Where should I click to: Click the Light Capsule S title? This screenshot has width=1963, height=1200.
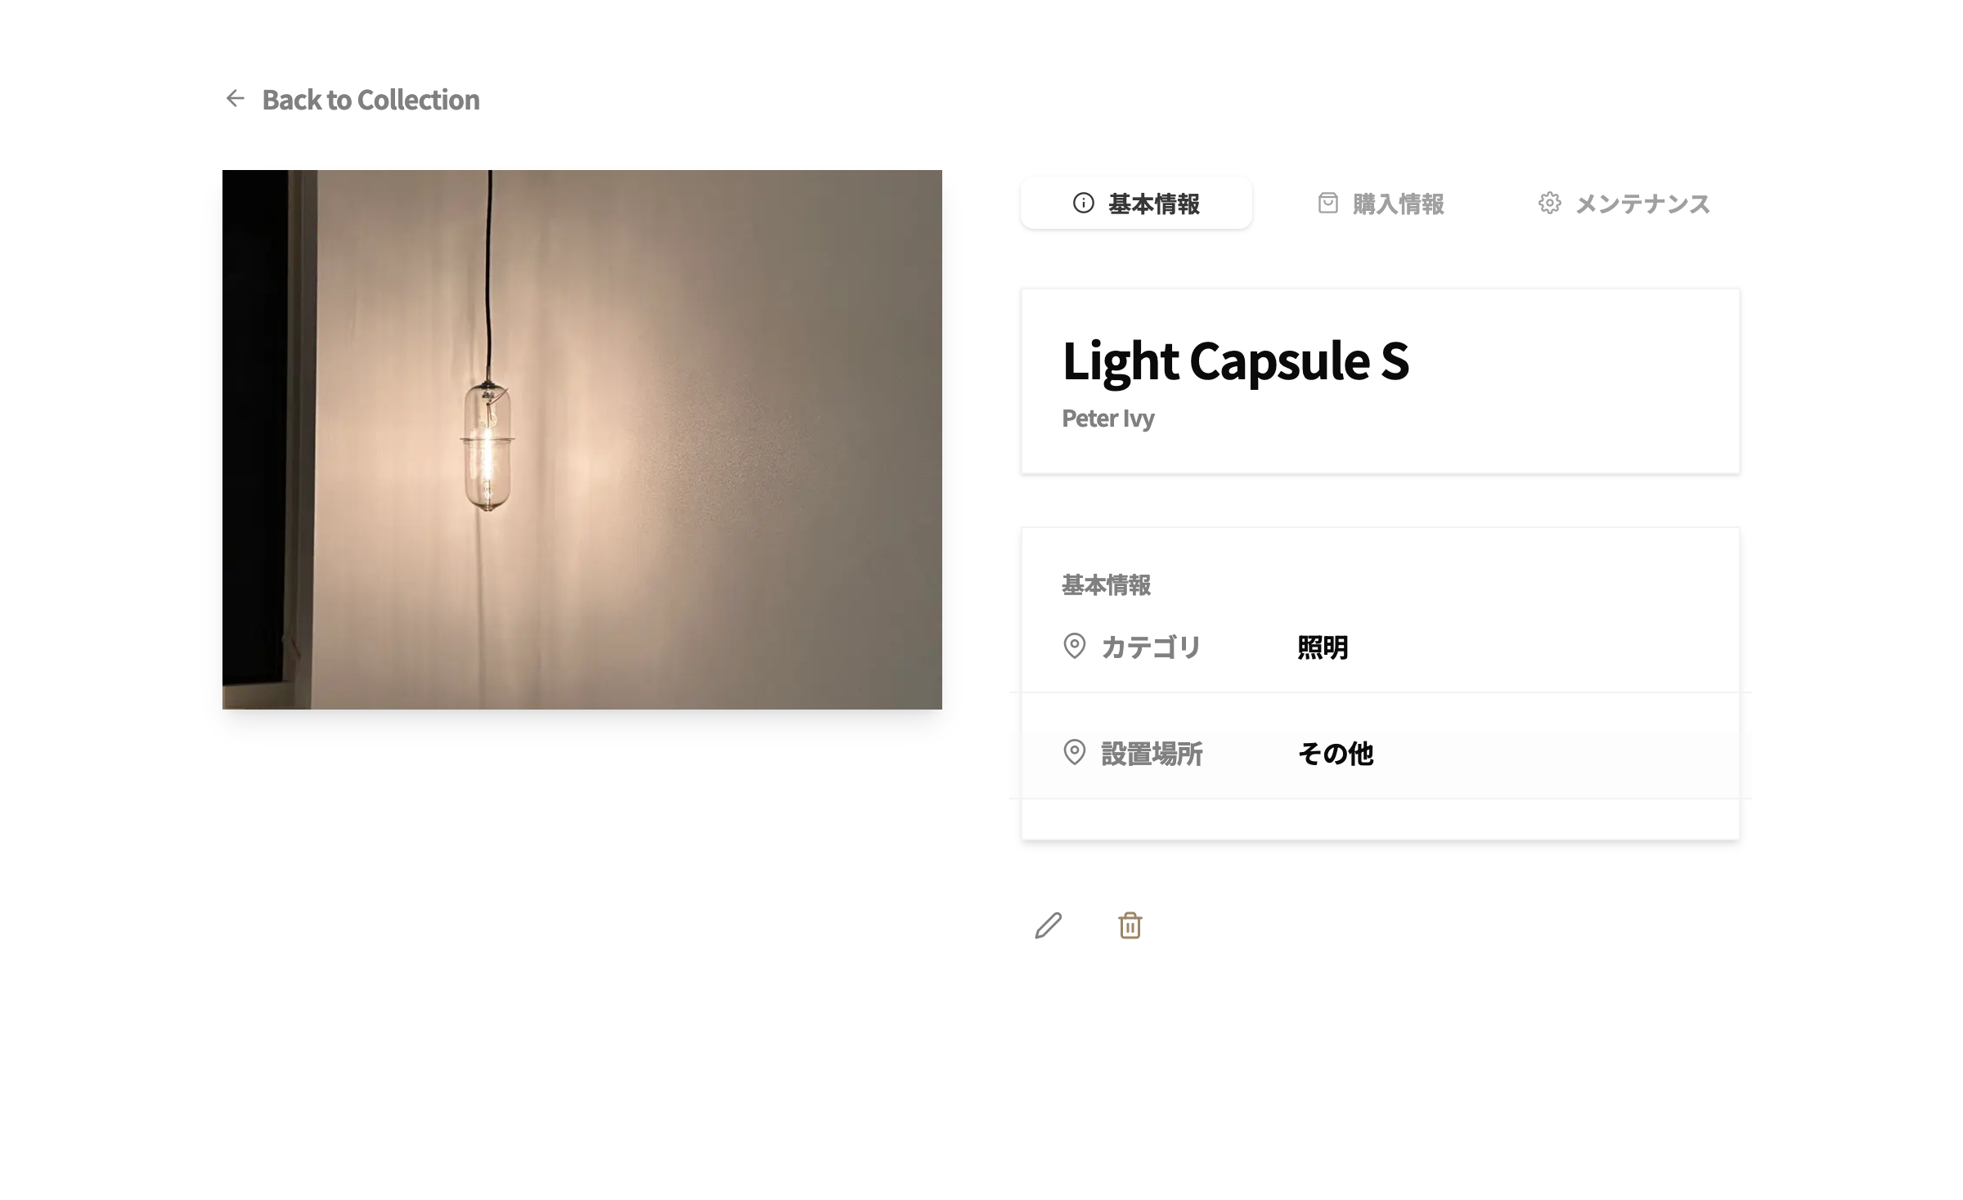1235,360
